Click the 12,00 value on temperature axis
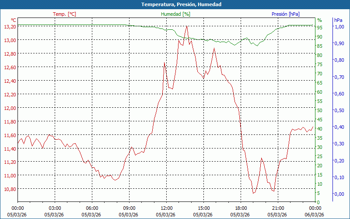350x219 pixels. coord(10,108)
